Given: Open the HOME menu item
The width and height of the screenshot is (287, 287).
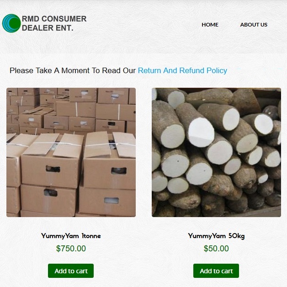Looking at the screenshot, I should (210, 25).
